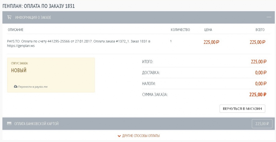The width and height of the screenshot is (276, 142).
Task: Click the page title Оплата по заказу 1831
Action: (39, 6)
